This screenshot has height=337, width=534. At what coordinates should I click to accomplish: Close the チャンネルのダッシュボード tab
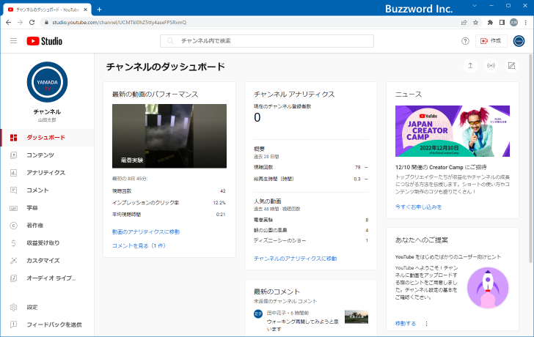pyautogui.click(x=85, y=10)
